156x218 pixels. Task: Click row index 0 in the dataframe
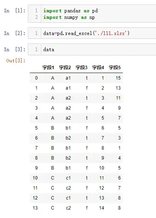(x=36, y=78)
